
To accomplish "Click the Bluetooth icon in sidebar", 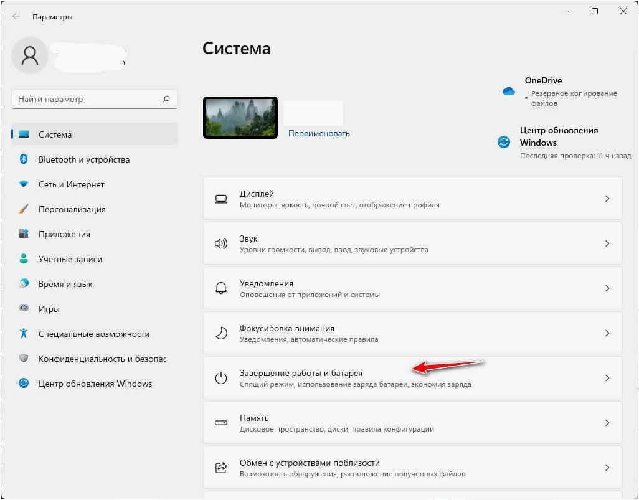I will 24,159.
